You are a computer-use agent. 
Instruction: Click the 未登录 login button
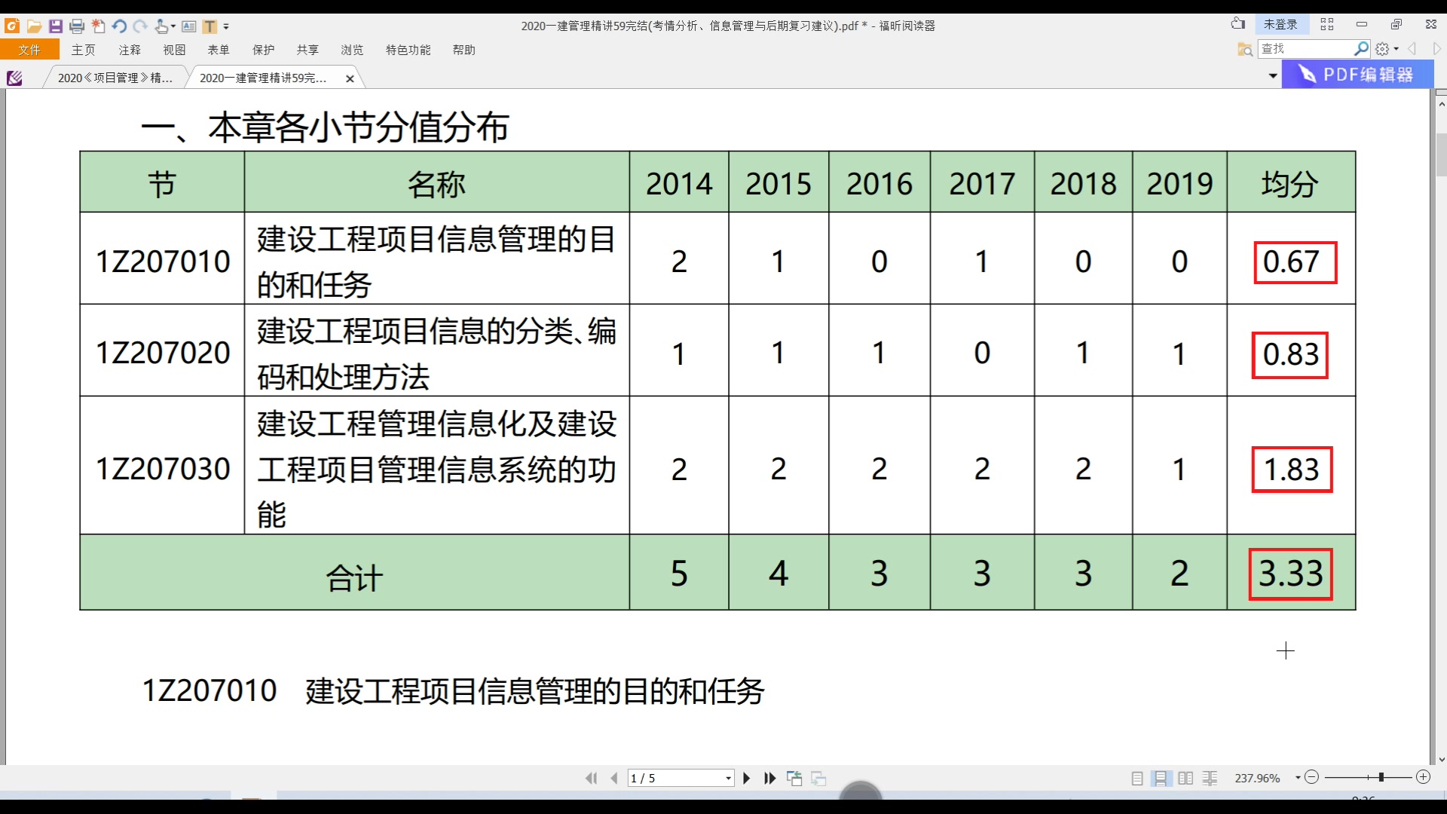(x=1282, y=23)
